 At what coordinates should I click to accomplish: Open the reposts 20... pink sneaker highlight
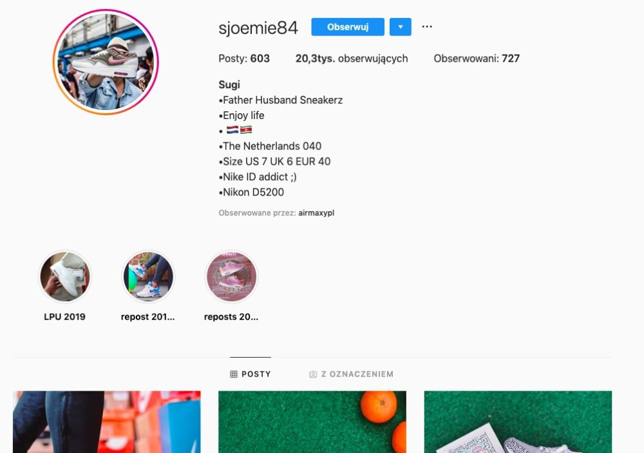[x=231, y=277]
